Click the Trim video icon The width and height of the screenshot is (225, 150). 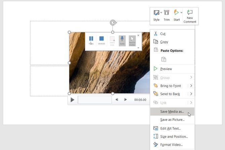point(167,15)
